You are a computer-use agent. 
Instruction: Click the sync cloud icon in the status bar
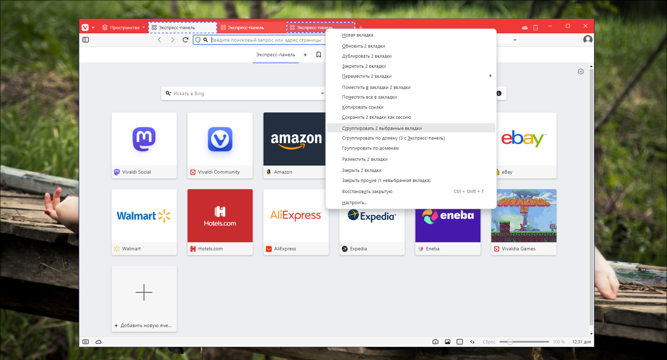(98, 342)
